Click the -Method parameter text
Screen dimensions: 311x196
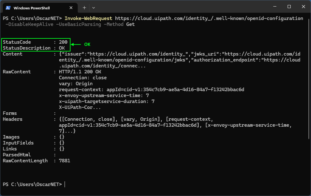(114, 24)
